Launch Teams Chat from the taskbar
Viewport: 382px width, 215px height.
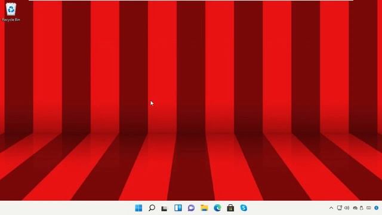(x=191, y=208)
